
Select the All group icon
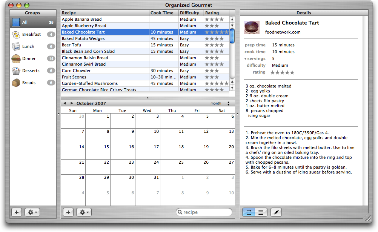(x=16, y=22)
